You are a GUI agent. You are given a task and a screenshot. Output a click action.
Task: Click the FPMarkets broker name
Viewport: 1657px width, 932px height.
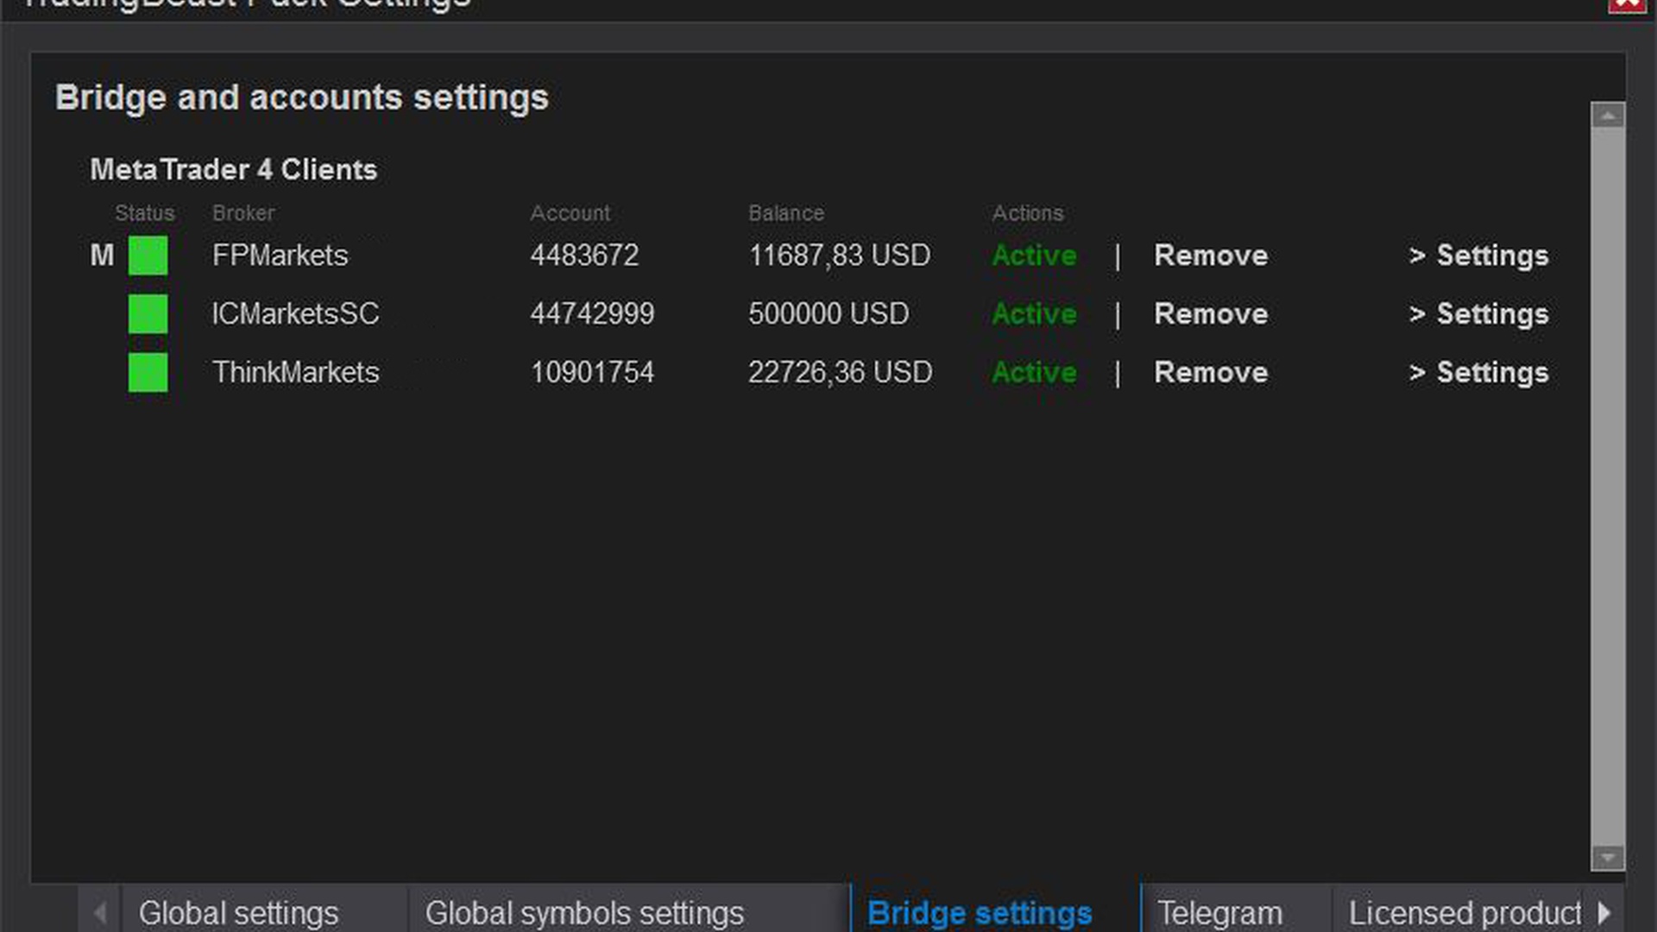pyautogui.click(x=280, y=255)
